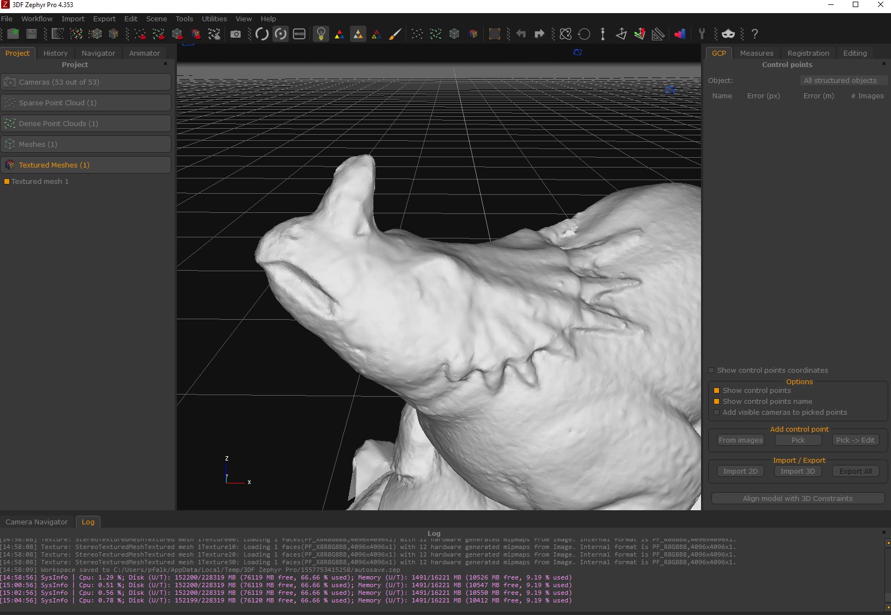Click Align model with 3D Constraints button

(x=797, y=499)
